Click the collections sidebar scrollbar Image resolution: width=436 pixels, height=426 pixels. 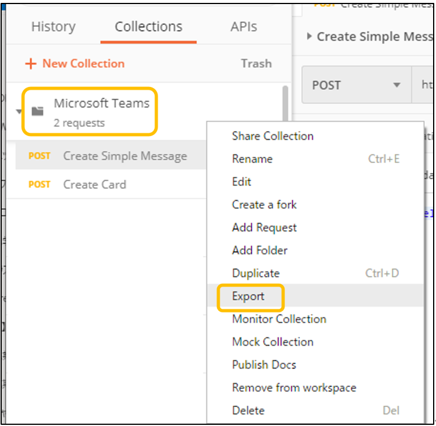[285, 103]
